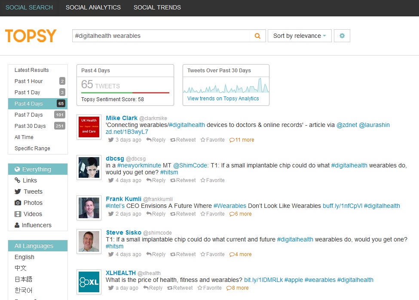419x300 pixels.
Task: Choose Specific Range filter
Action: click(x=38, y=148)
